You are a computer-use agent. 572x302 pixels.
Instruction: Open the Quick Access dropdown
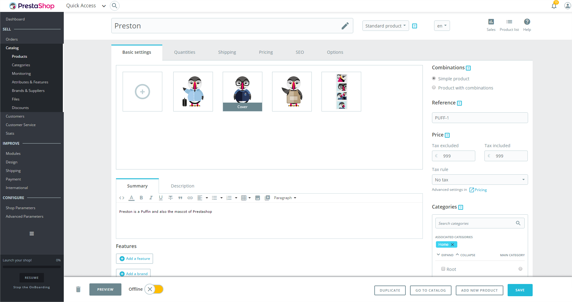pyautogui.click(x=86, y=6)
